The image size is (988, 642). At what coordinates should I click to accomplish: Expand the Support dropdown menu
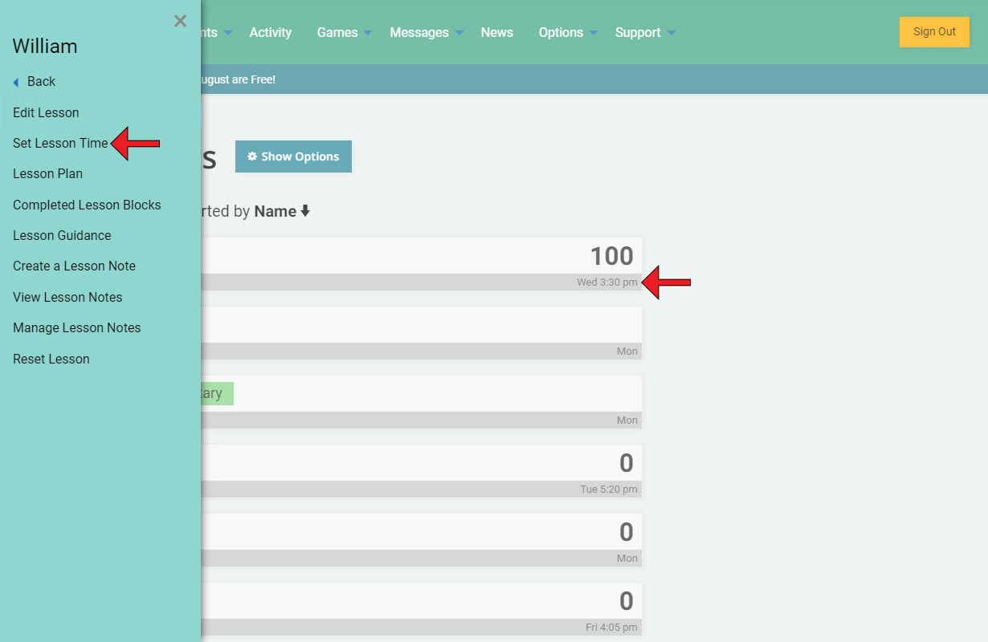pos(645,33)
